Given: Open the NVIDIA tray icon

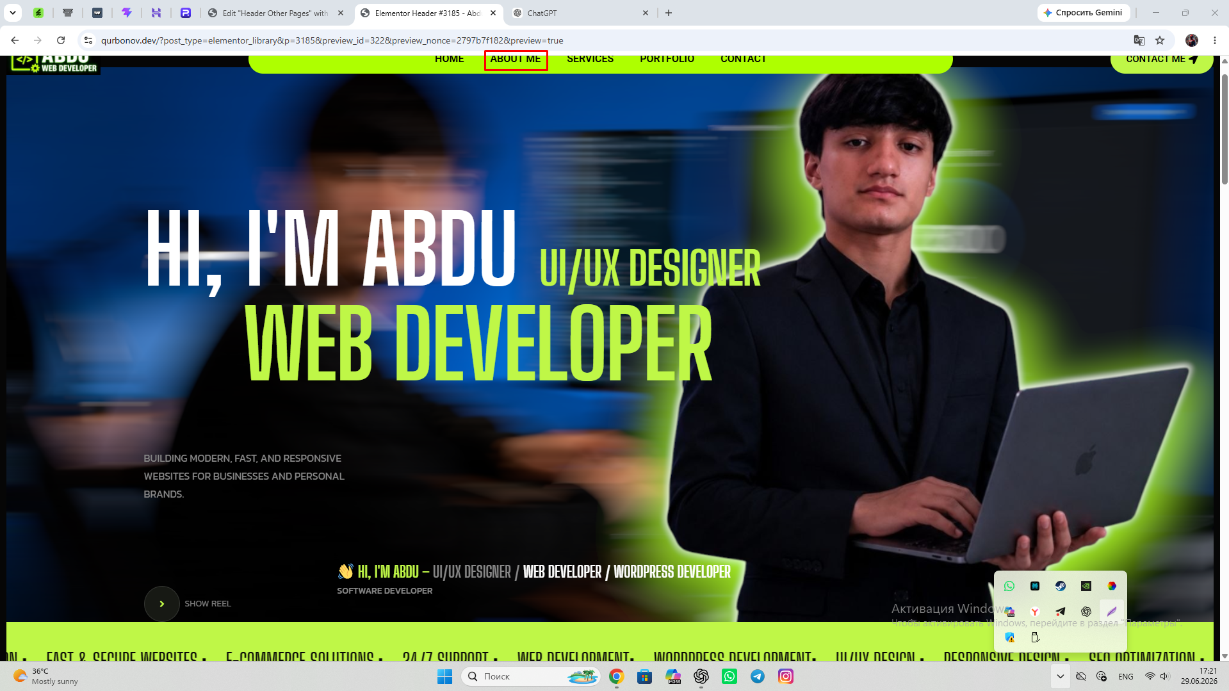Looking at the screenshot, I should pyautogui.click(x=1086, y=586).
